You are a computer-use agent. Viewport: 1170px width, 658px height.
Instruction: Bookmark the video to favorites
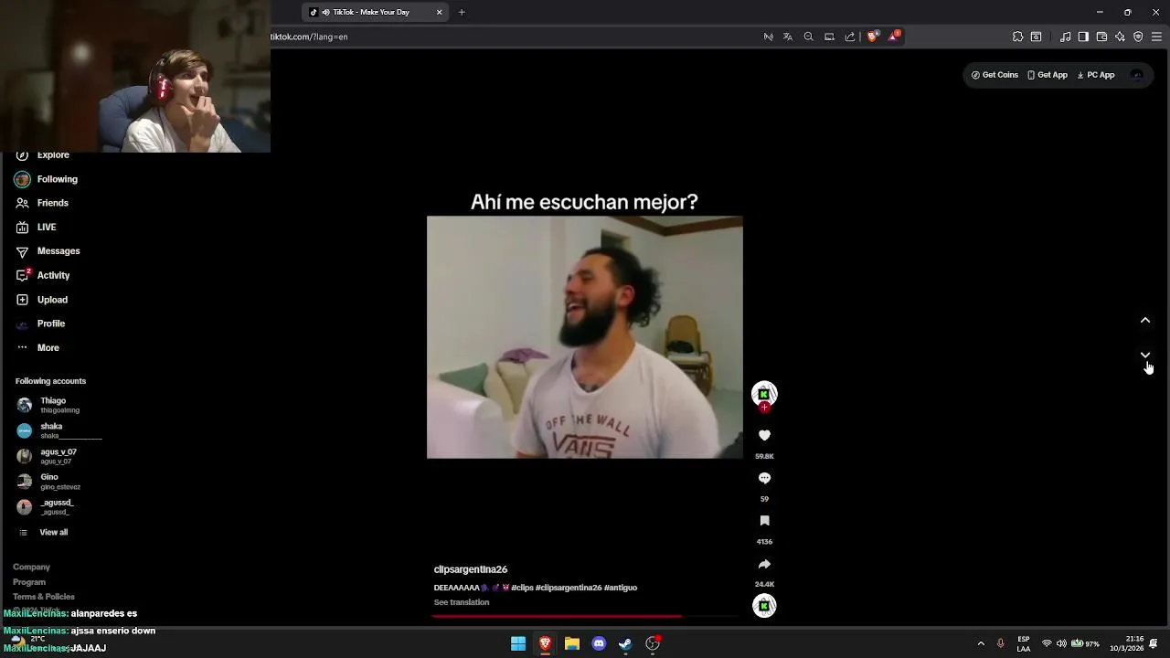coord(764,521)
